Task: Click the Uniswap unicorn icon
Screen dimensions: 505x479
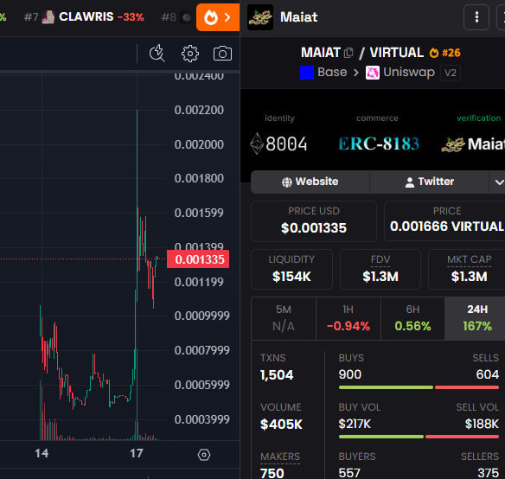Action: [x=373, y=73]
